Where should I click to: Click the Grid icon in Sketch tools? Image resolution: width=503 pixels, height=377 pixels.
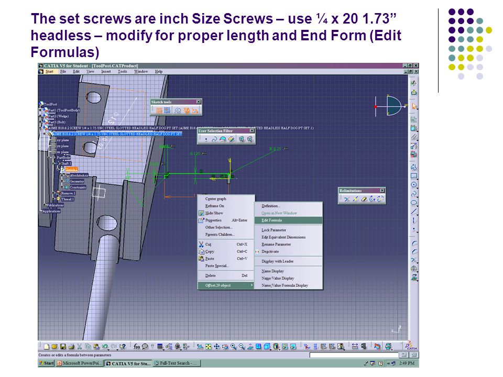pyautogui.click(x=159, y=110)
